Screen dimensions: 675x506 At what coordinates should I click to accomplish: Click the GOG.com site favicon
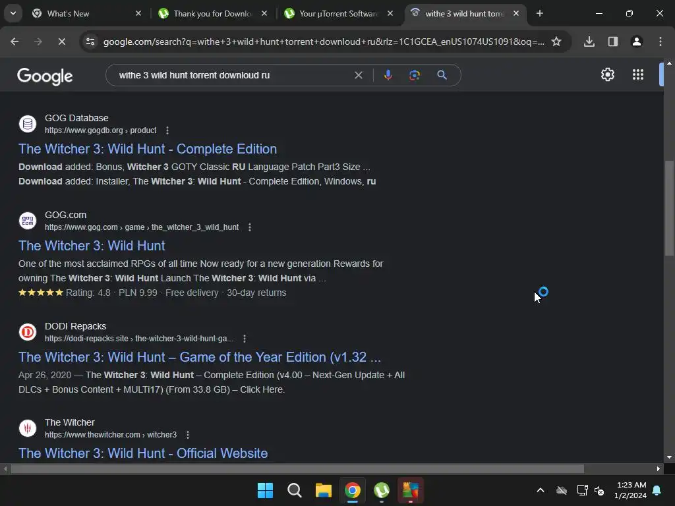pos(28,221)
